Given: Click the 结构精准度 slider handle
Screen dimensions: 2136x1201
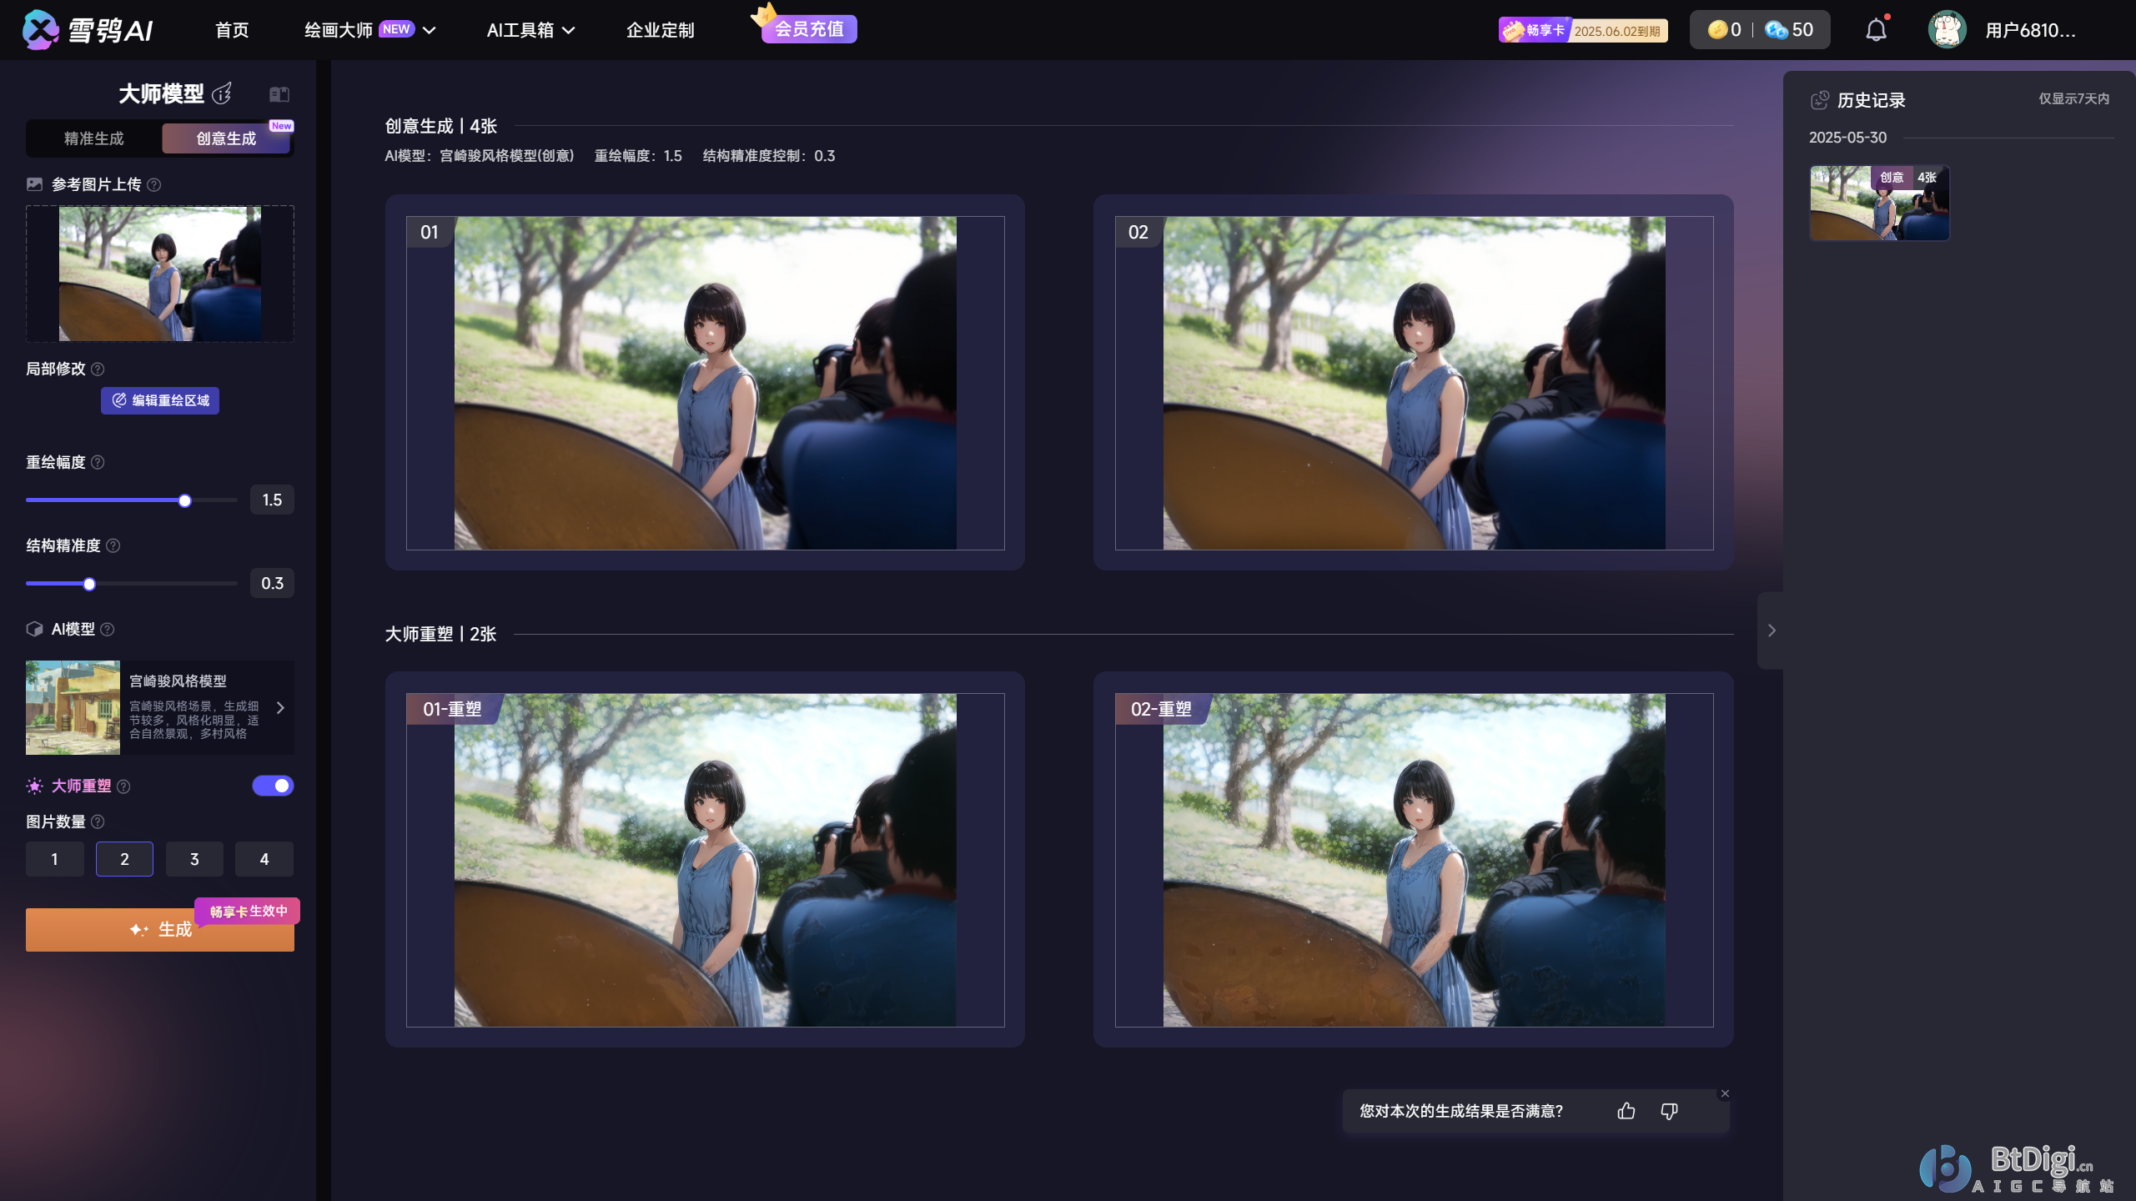Looking at the screenshot, I should 89,584.
